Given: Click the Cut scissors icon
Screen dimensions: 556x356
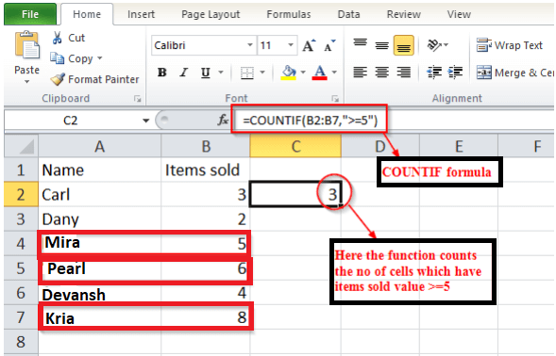Looking at the screenshot, I should [57, 38].
